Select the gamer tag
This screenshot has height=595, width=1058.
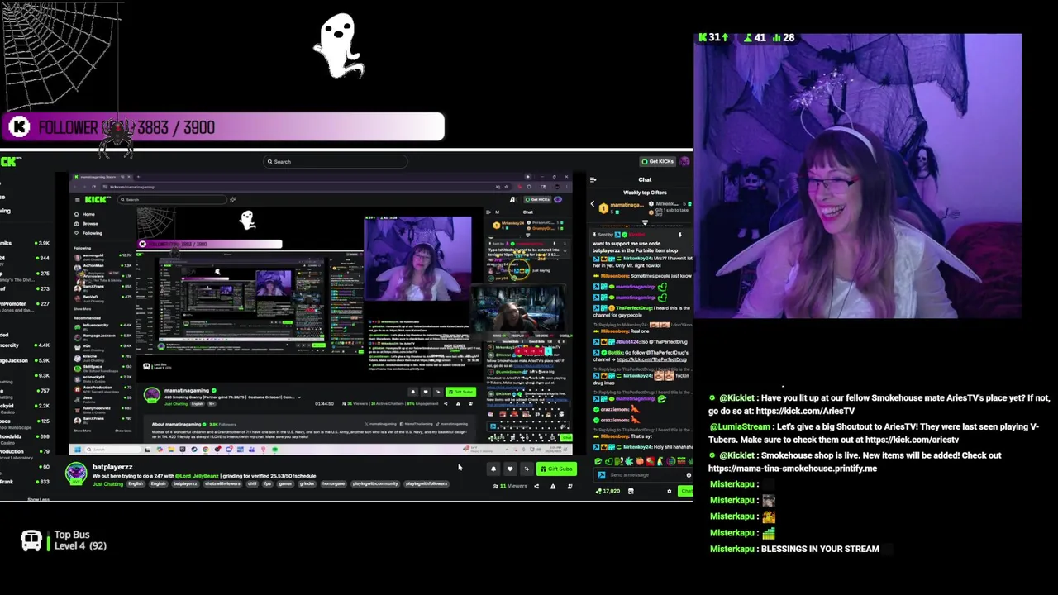(x=286, y=484)
